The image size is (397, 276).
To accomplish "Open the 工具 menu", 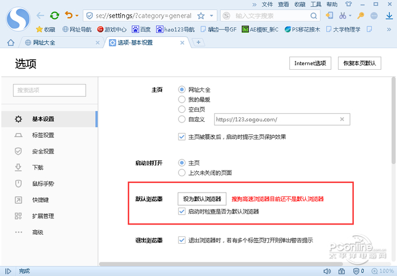I will (316, 5).
